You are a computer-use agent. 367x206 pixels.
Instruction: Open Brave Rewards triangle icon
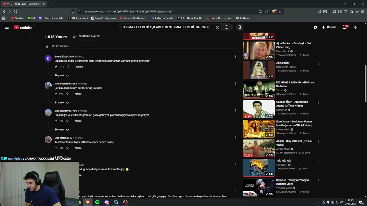pos(280,11)
